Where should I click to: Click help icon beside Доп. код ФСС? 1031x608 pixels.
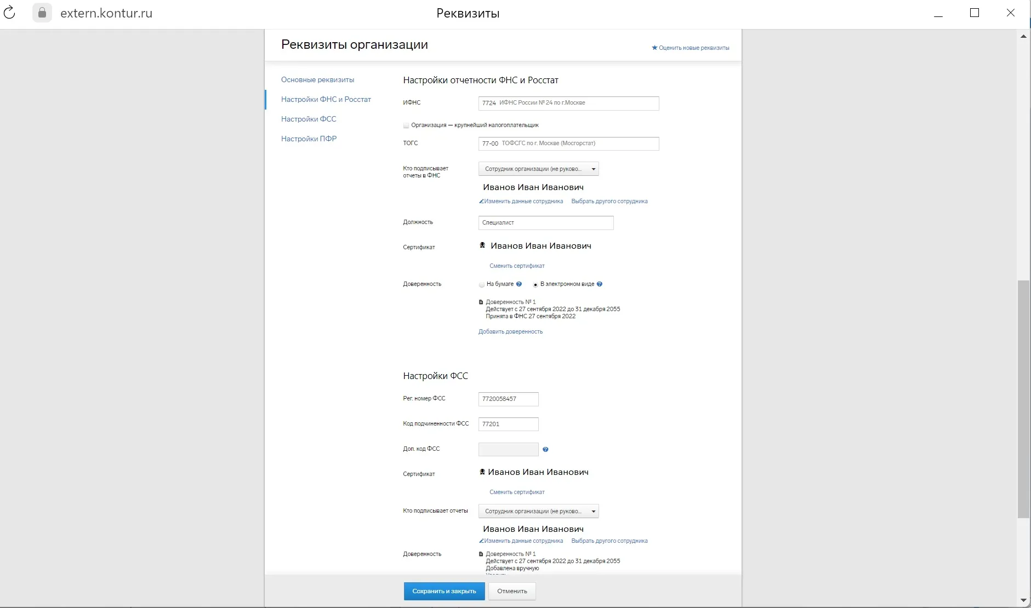click(545, 450)
